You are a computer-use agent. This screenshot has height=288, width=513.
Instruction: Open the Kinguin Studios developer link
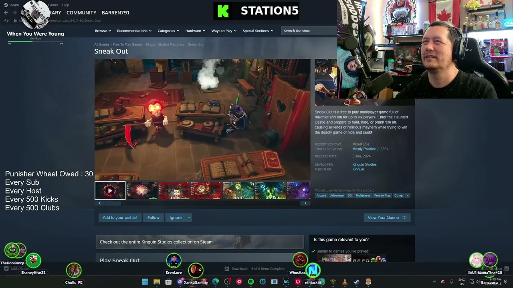point(364,164)
